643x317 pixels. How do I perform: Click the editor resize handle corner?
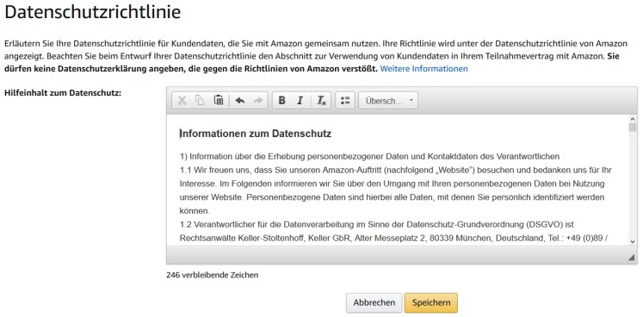click(631, 258)
